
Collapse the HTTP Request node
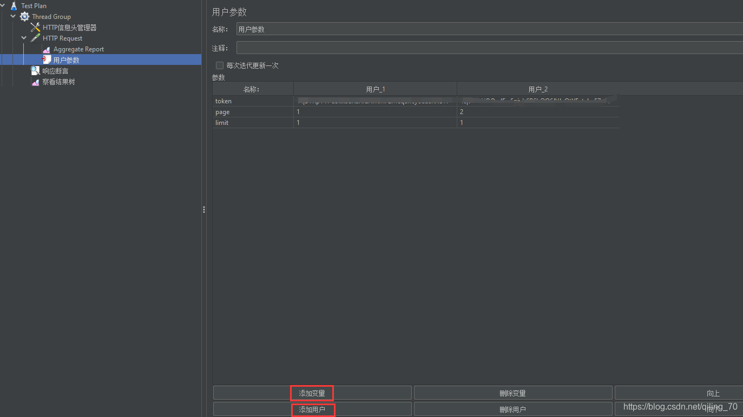[24, 38]
